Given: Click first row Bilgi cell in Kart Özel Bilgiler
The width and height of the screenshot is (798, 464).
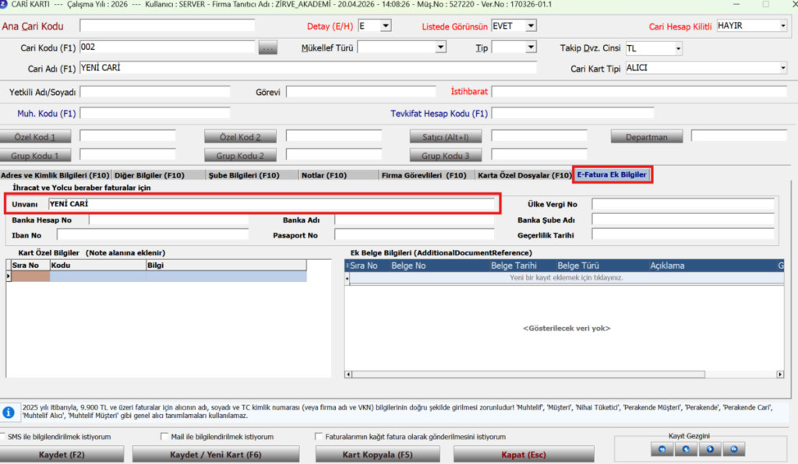Looking at the screenshot, I should pos(227,276).
